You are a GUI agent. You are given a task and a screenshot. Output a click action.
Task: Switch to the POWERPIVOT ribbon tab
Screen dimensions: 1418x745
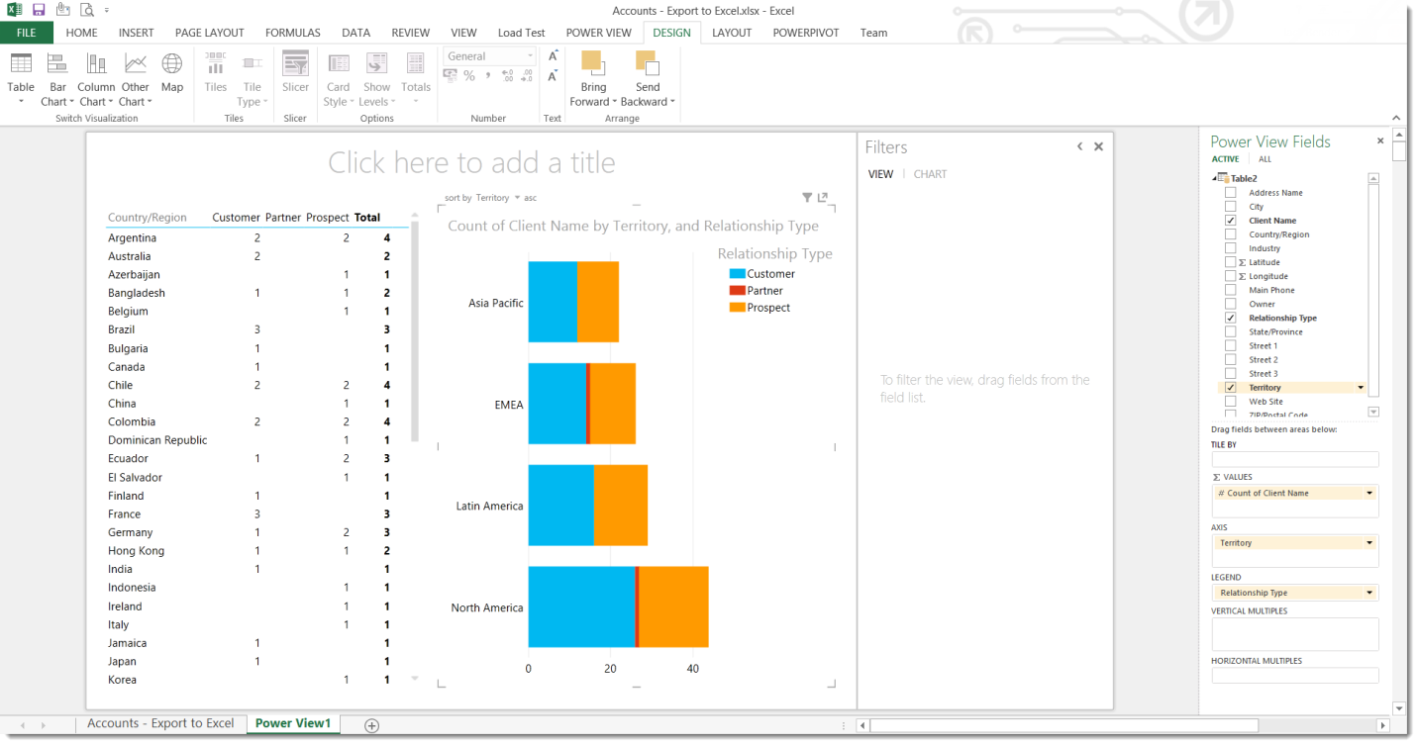click(x=805, y=33)
